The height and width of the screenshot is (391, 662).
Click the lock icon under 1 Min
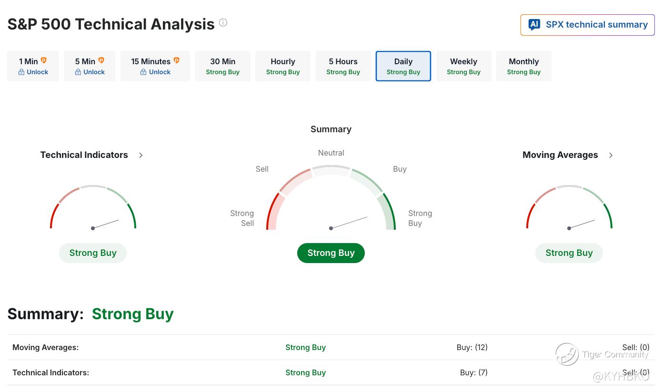[21, 72]
